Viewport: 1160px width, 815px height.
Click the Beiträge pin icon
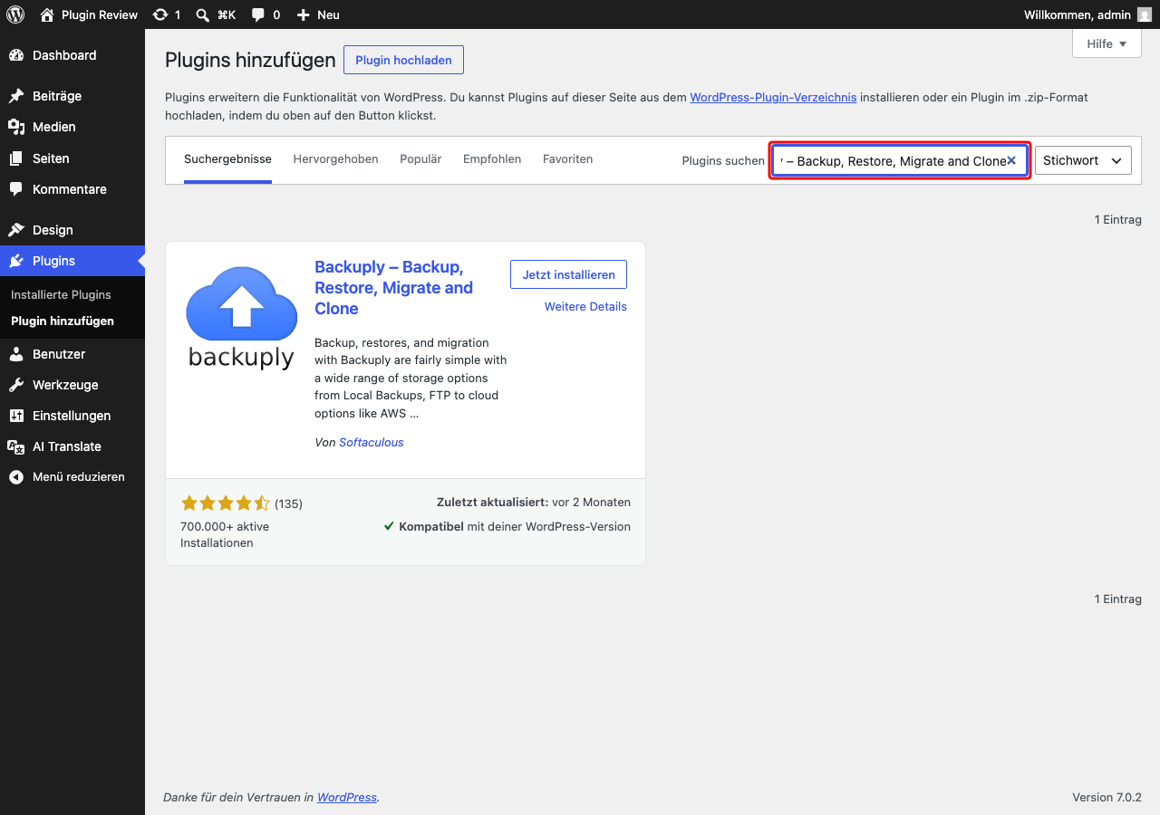(x=16, y=96)
